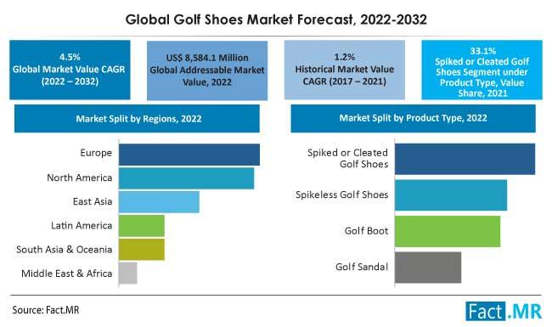Select the 1.2% Historical Market Value CAGR box
The image size is (552, 327).
[344, 70]
